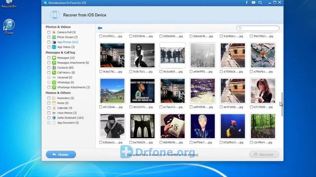Image resolution: width=316 pixels, height=177 pixels.
Task: Select the group of four men thumbnail
Action: pos(172,56)
